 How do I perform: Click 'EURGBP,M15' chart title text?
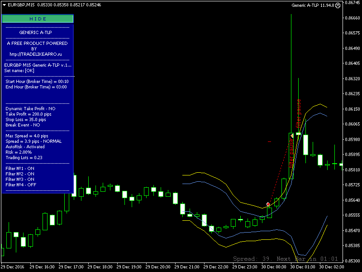point(21,5)
